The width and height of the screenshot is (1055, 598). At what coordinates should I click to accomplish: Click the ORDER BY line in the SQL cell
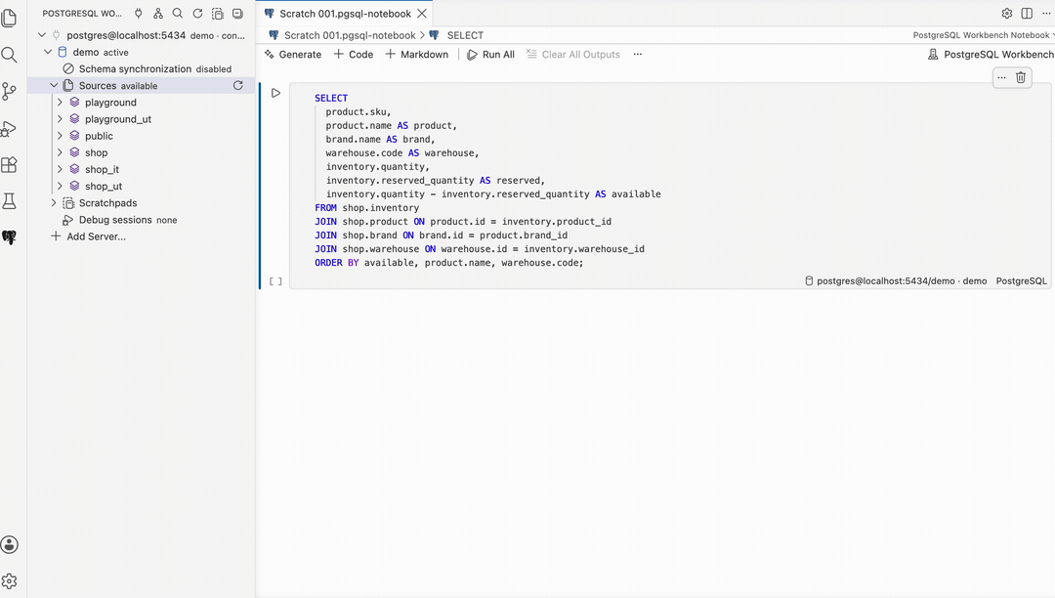pyautogui.click(x=448, y=263)
